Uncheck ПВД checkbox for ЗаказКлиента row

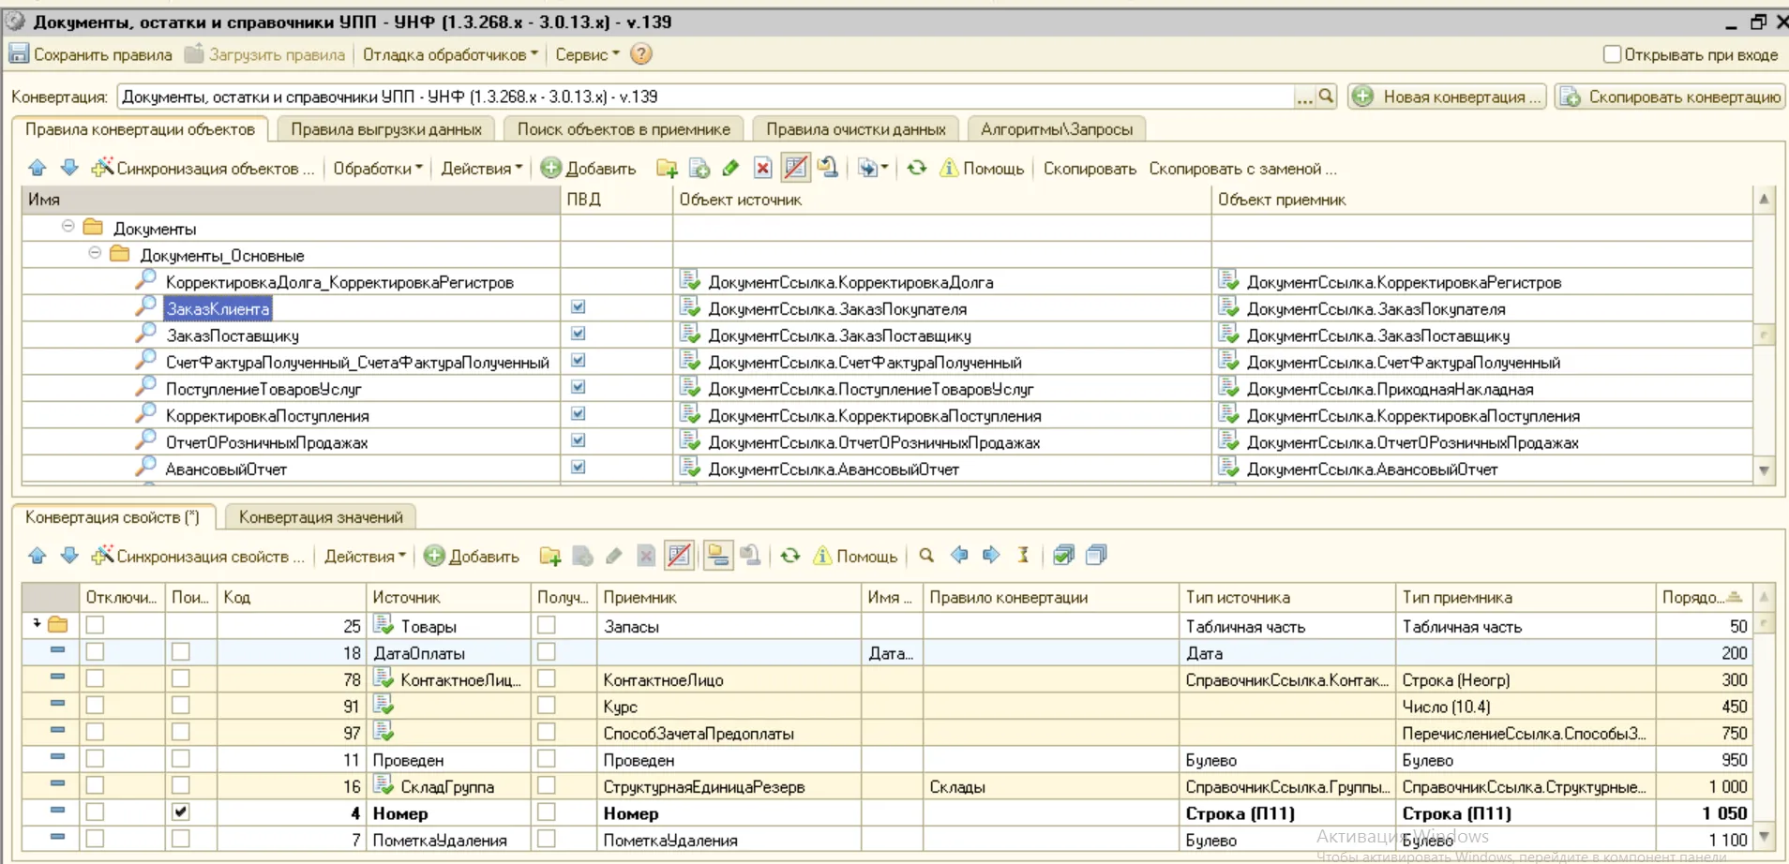(579, 307)
